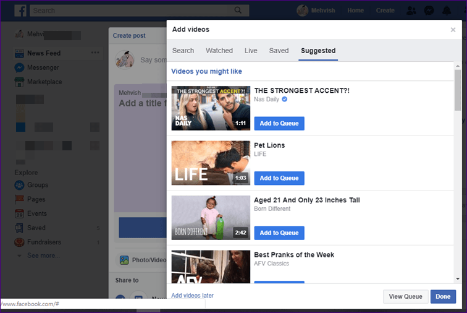Click the video list scrollbar up arrow
Viewport: 467px width, 313px height.
click(x=458, y=66)
